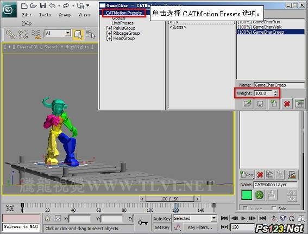Enable Set Key mode

(162, 227)
